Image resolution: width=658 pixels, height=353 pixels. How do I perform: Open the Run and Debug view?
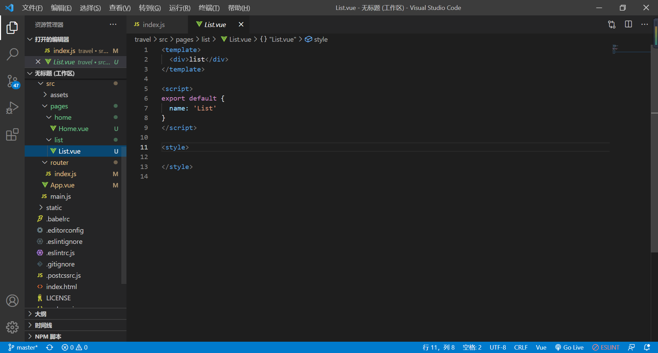[12, 108]
